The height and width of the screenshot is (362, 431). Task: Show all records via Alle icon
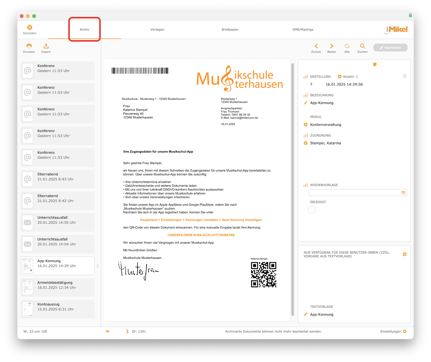pyautogui.click(x=347, y=46)
